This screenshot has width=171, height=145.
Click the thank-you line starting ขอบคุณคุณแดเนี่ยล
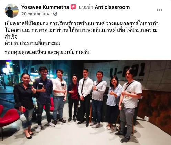pos(47,52)
